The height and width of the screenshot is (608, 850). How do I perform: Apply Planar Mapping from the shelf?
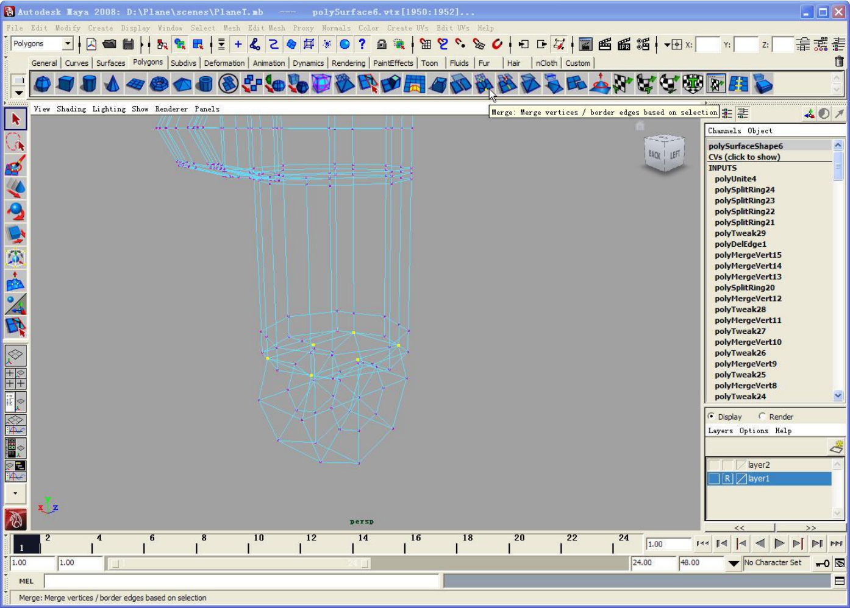[623, 84]
